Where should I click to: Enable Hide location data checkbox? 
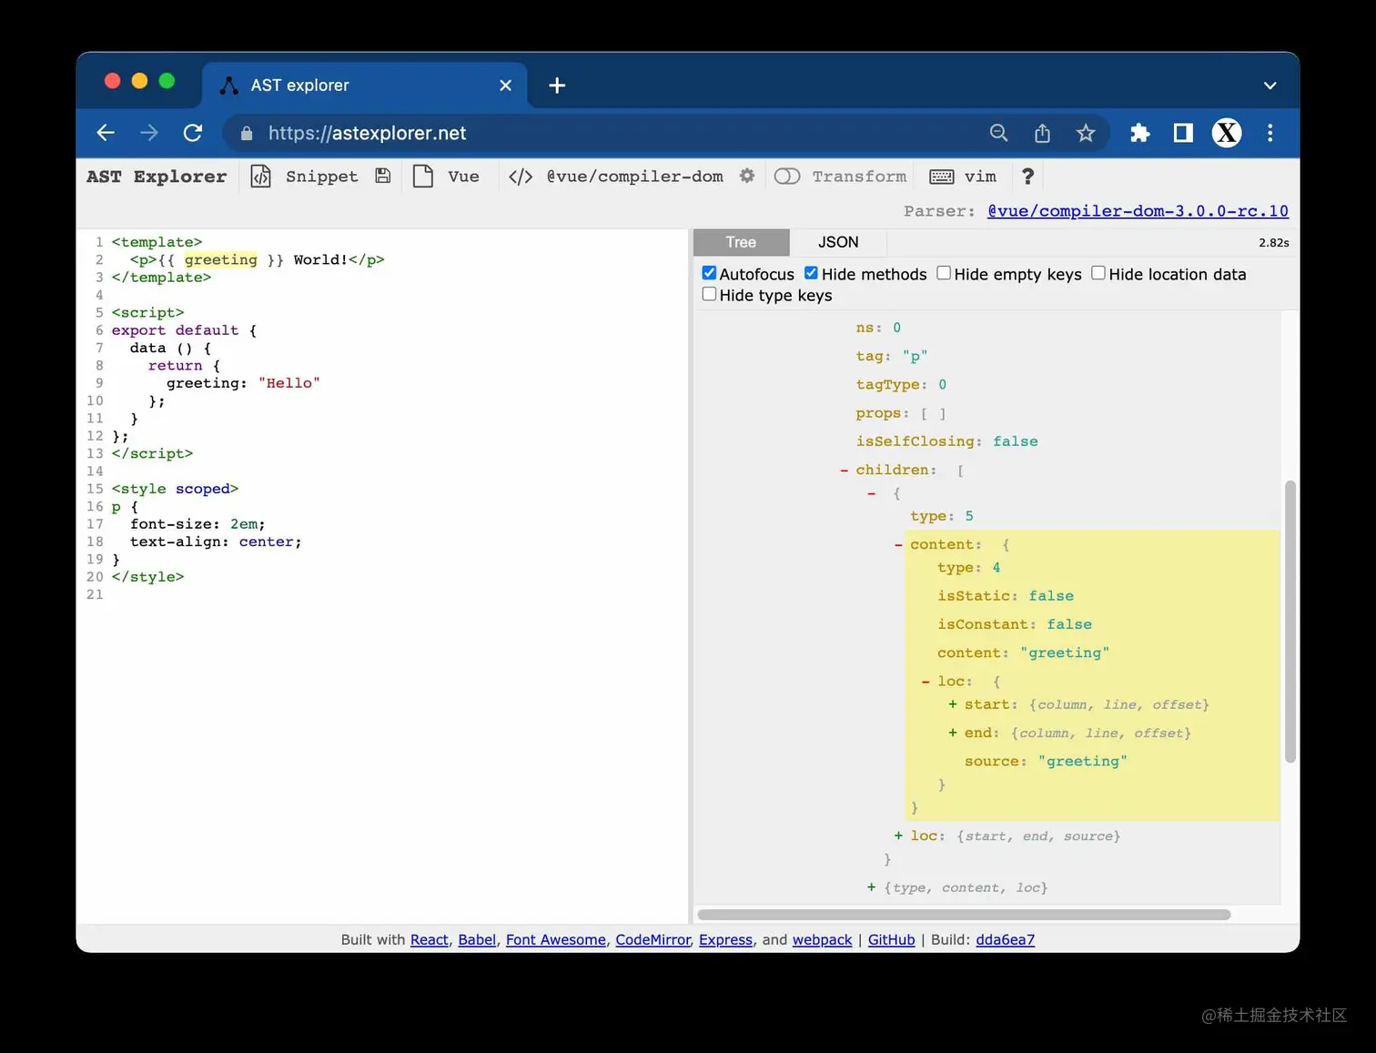click(x=1098, y=273)
